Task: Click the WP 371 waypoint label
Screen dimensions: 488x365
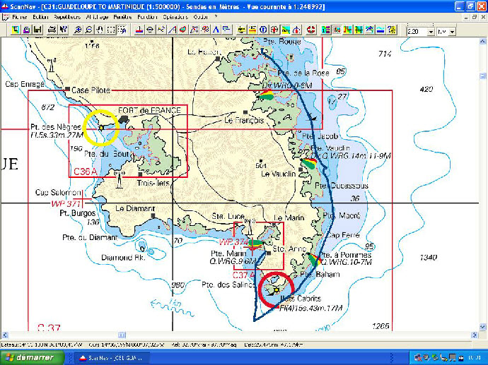Action: click(x=65, y=203)
